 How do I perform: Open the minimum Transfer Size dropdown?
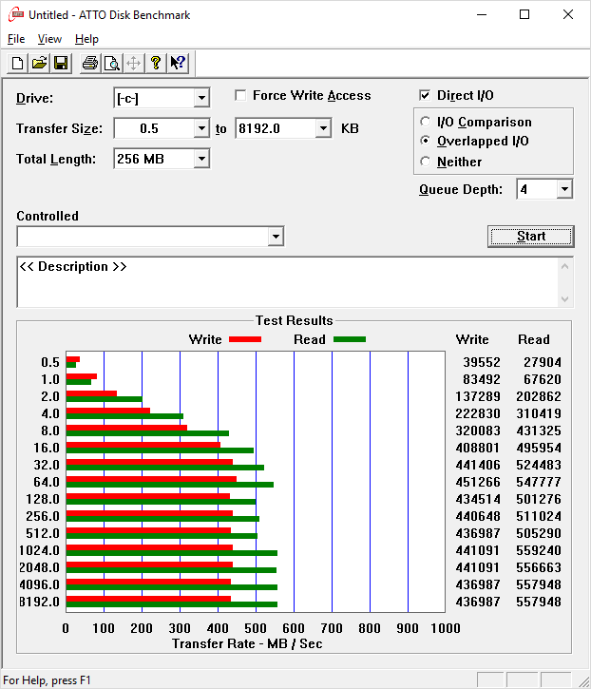[201, 128]
